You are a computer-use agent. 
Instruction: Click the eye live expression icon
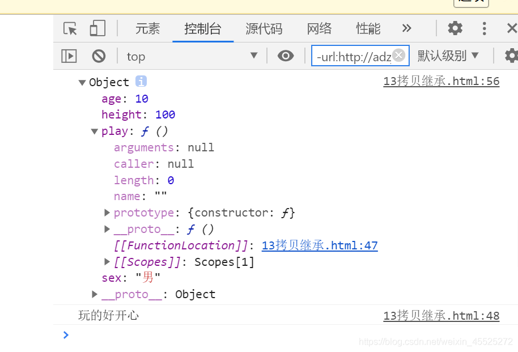286,56
